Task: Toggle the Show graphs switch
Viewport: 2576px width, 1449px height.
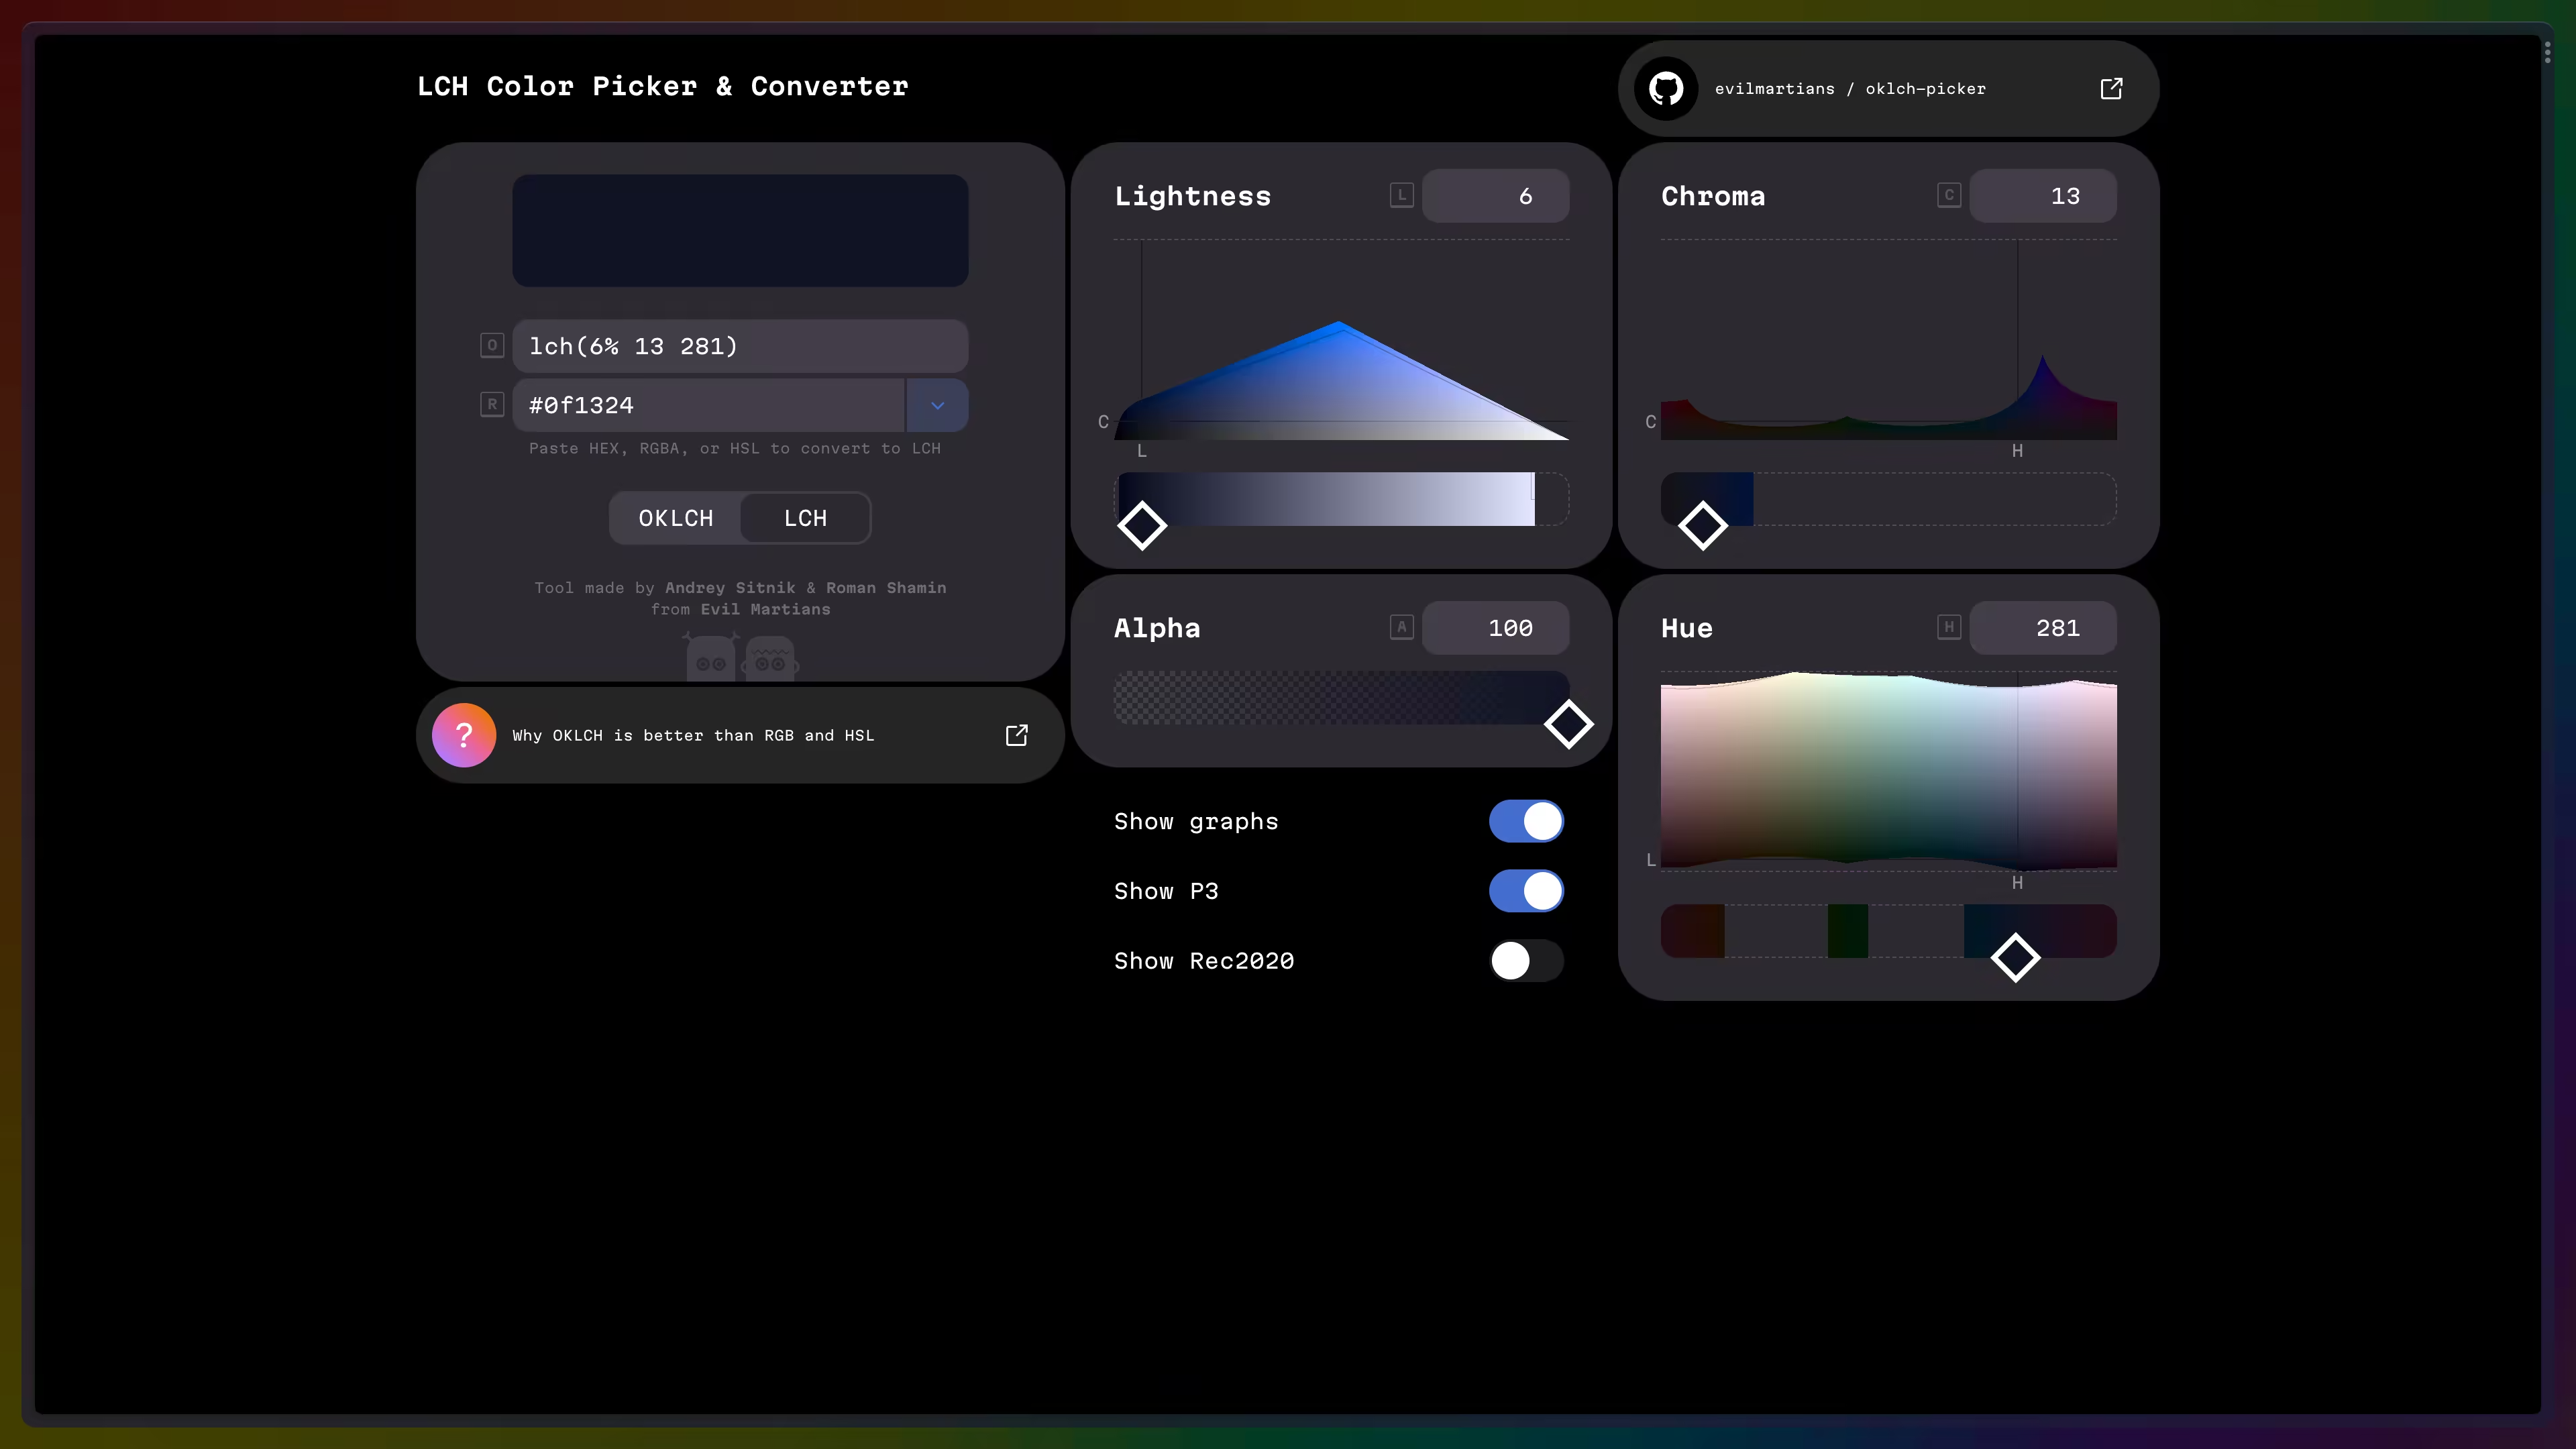Action: (x=1526, y=821)
